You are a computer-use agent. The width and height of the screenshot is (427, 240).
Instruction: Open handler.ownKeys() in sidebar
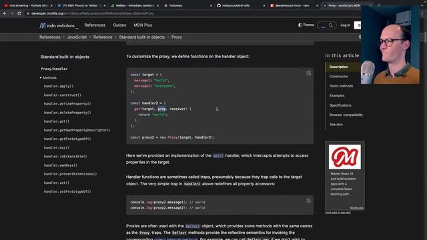point(61,165)
